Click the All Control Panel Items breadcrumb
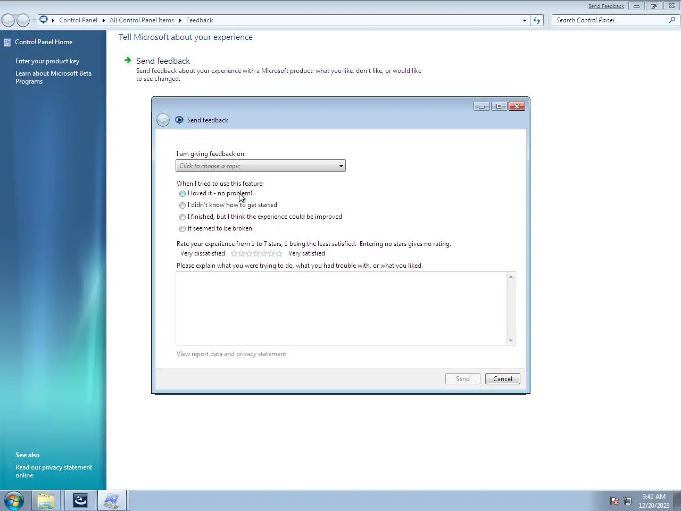681x511 pixels. (x=142, y=20)
